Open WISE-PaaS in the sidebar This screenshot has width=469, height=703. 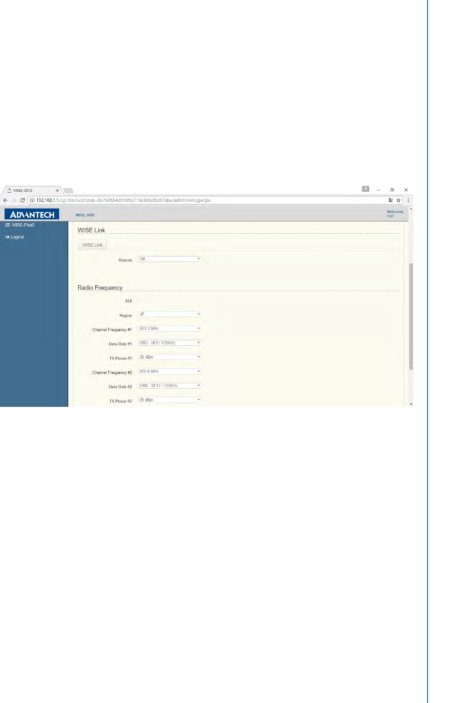(x=23, y=225)
